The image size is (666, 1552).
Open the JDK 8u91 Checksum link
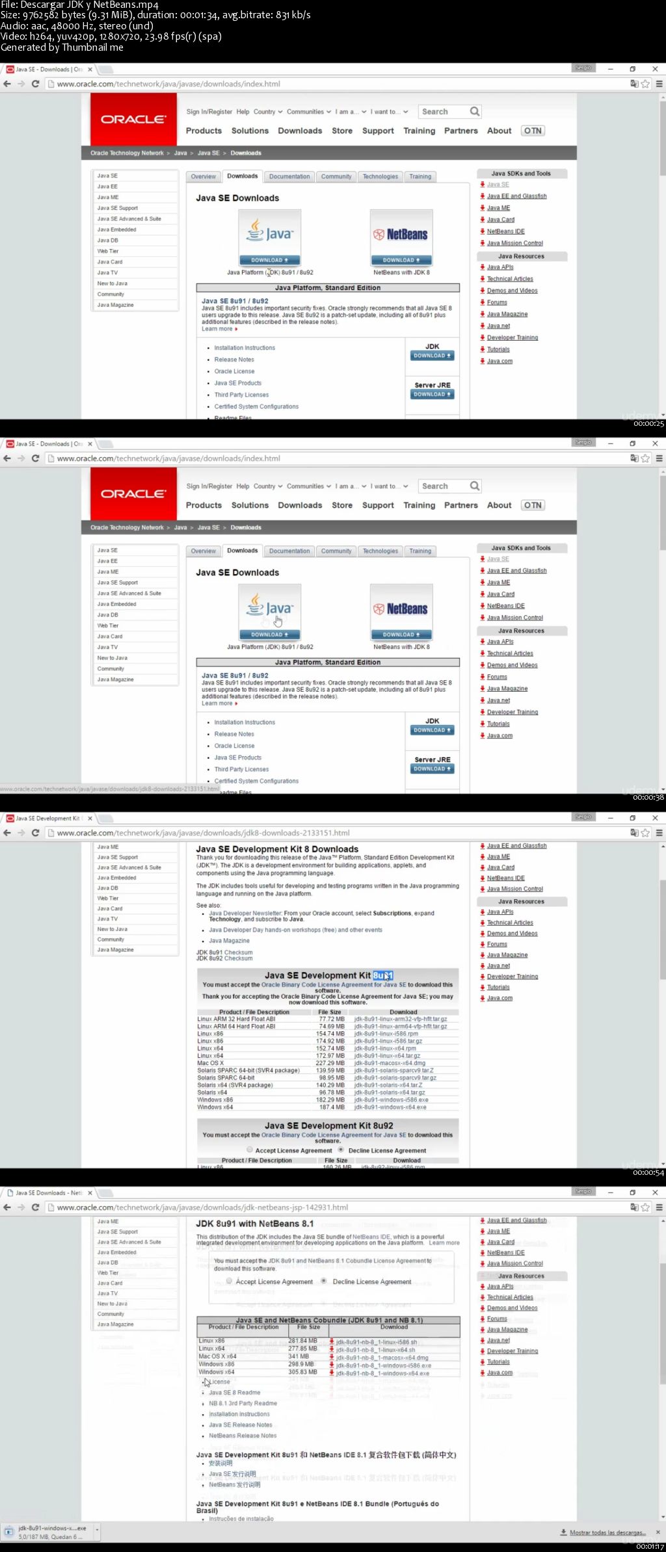click(224, 953)
